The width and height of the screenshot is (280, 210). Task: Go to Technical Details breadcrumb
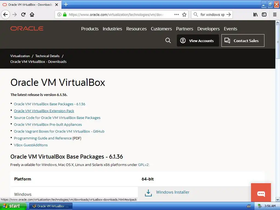point(47,56)
